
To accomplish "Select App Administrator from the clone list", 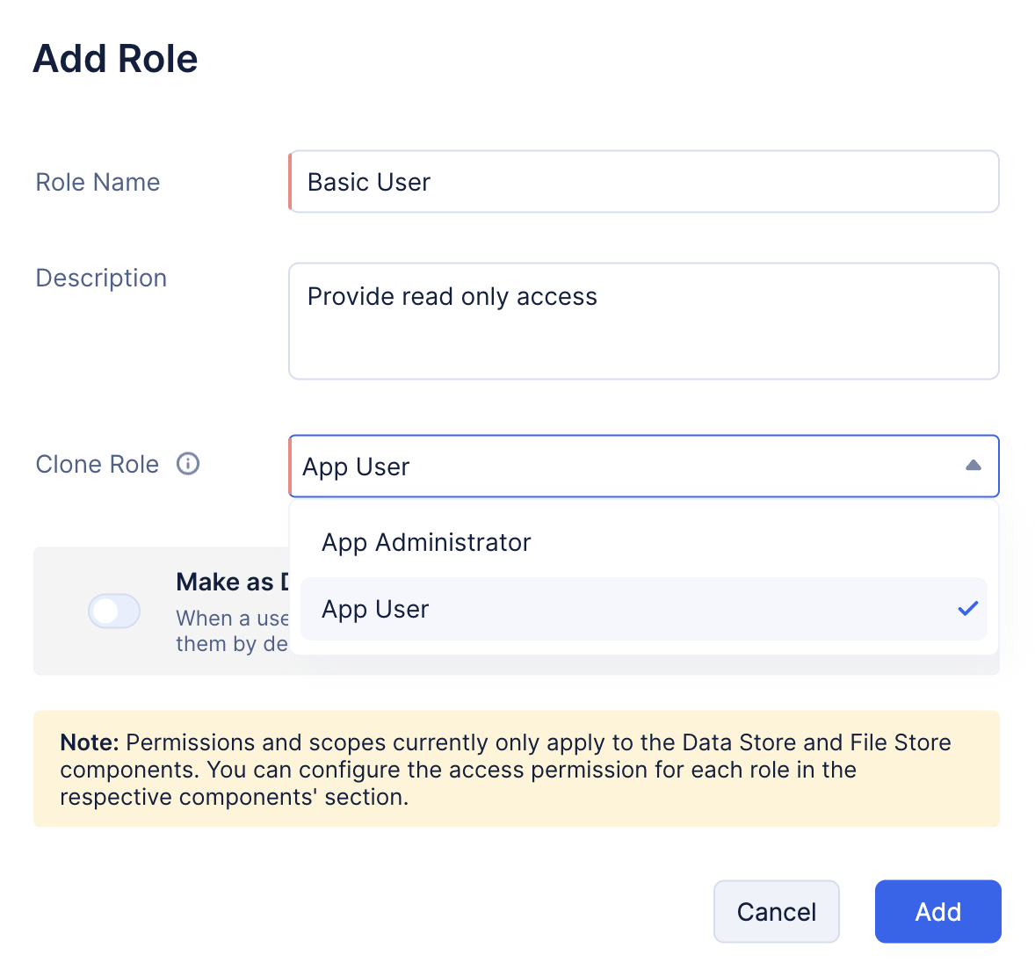I will coord(643,543).
